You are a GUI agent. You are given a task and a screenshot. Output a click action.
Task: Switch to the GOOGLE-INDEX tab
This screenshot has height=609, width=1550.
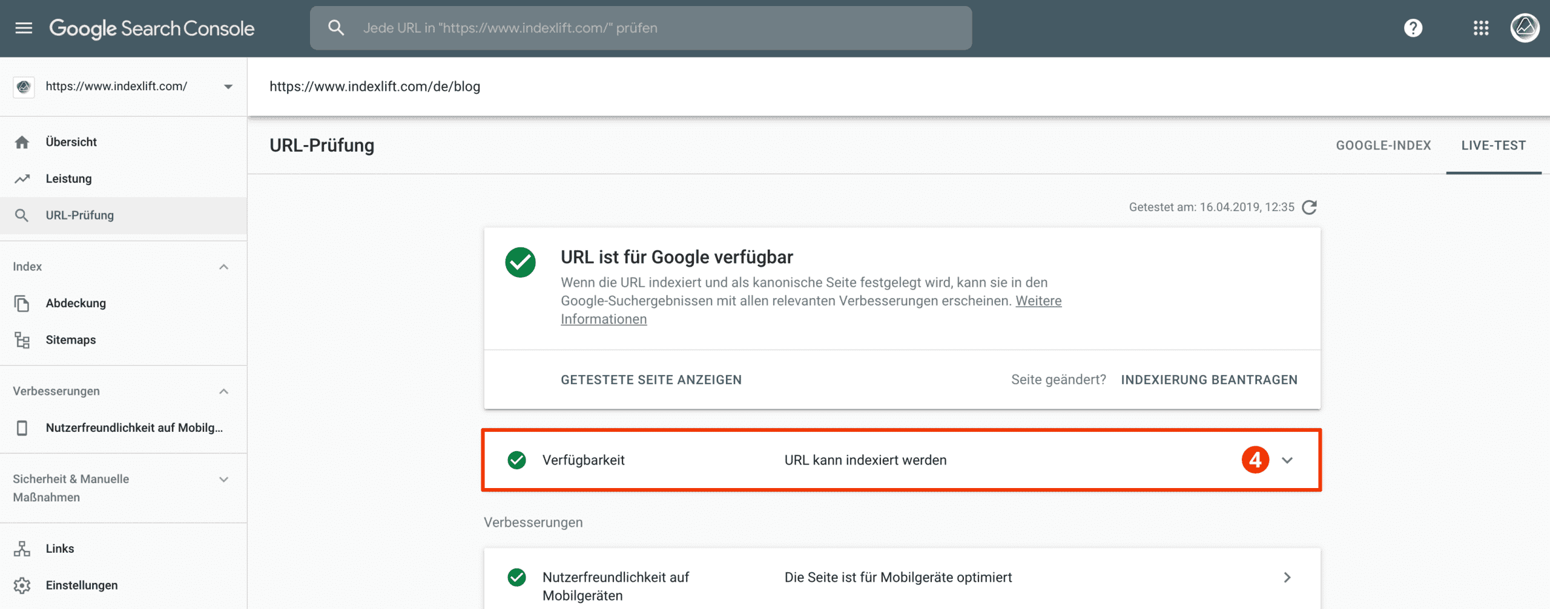pos(1383,146)
